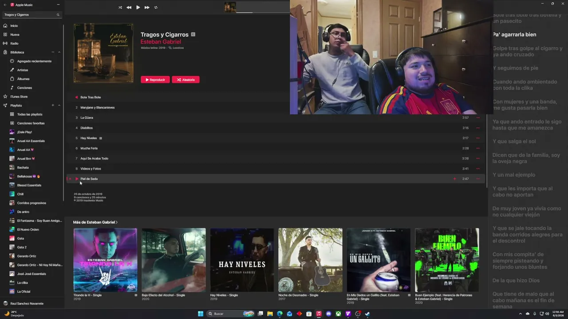The width and height of the screenshot is (568, 319).
Task: Collapse the Playlists section
Action: coord(59,105)
